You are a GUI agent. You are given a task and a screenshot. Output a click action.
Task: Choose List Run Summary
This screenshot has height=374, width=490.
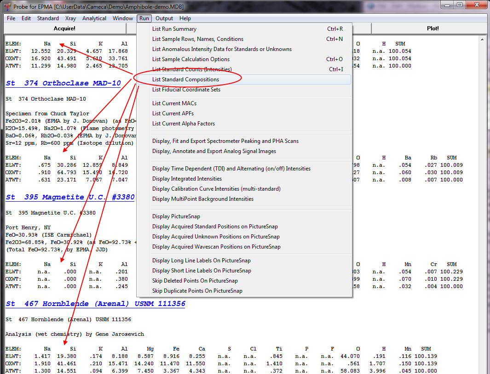[x=174, y=29]
